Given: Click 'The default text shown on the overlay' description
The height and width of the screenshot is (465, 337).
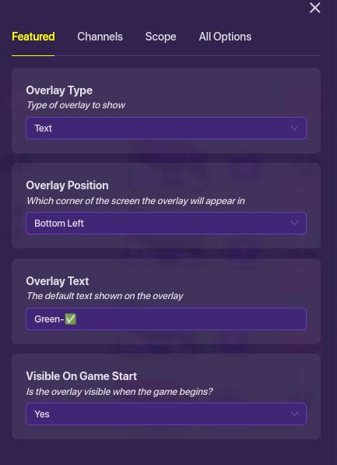Looking at the screenshot, I should point(105,296).
